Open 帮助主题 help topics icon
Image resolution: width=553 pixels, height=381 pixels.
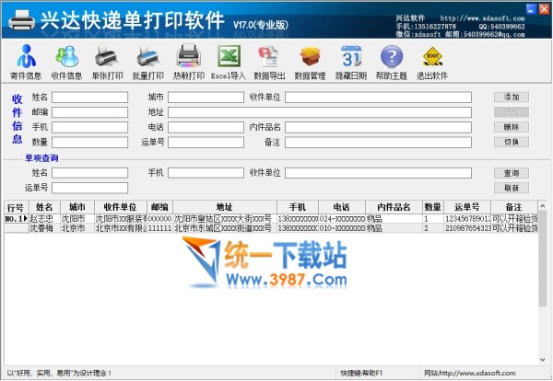point(391,61)
